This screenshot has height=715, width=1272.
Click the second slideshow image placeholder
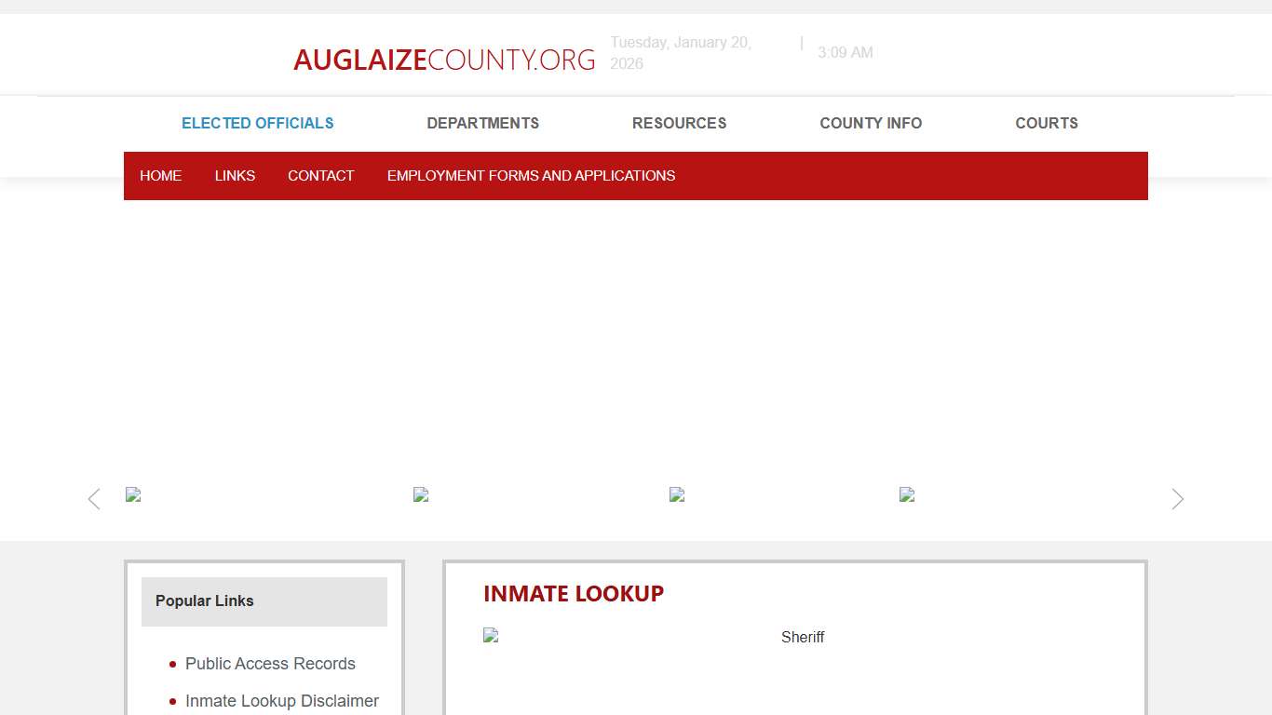pyautogui.click(x=421, y=494)
